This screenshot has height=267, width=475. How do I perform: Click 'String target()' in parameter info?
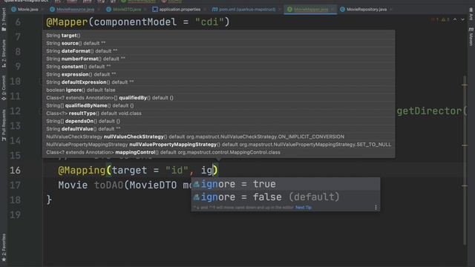tap(63, 36)
